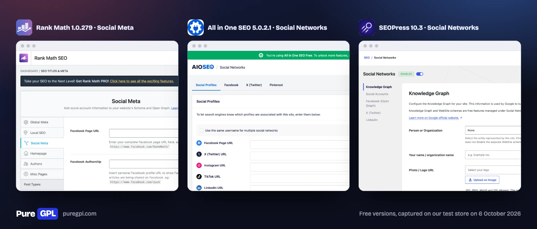Click the Instagram icon beside Instagram URL

199,165
